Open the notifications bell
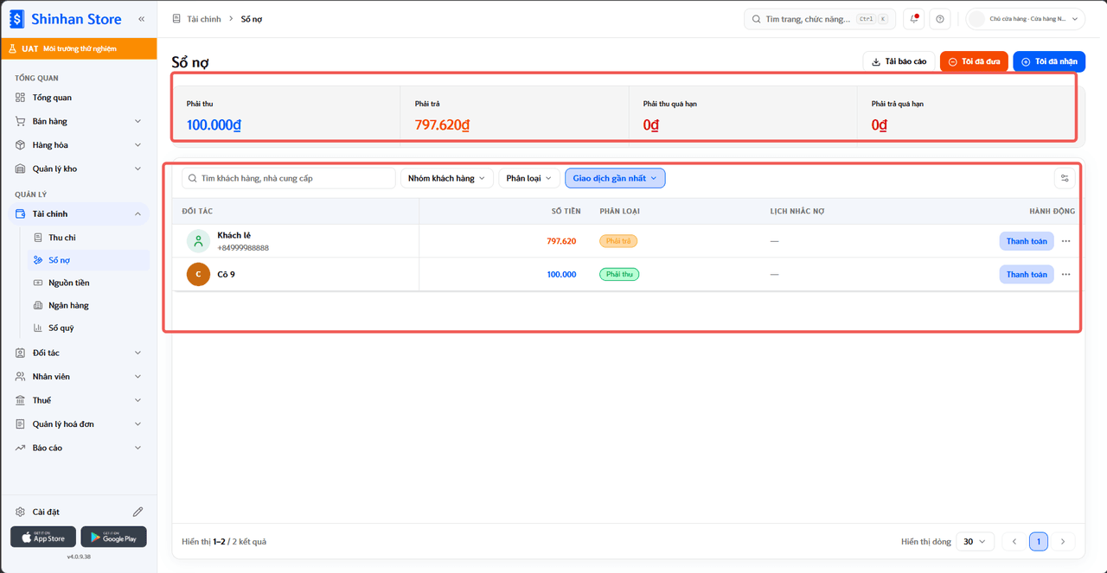Viewport: 1107px width, 573px height. tap(914, 19)
